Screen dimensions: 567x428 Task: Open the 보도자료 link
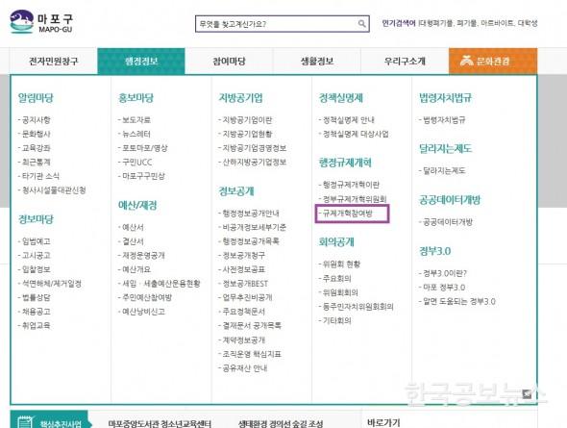click(x=136, y=120)
